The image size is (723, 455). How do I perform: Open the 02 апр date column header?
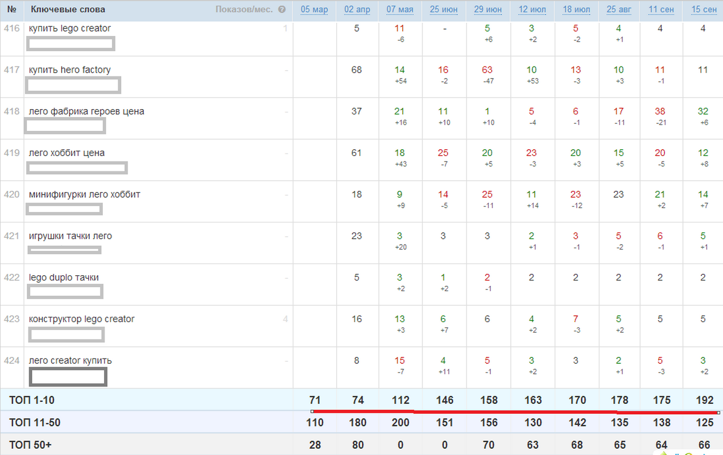coord(357,9)
